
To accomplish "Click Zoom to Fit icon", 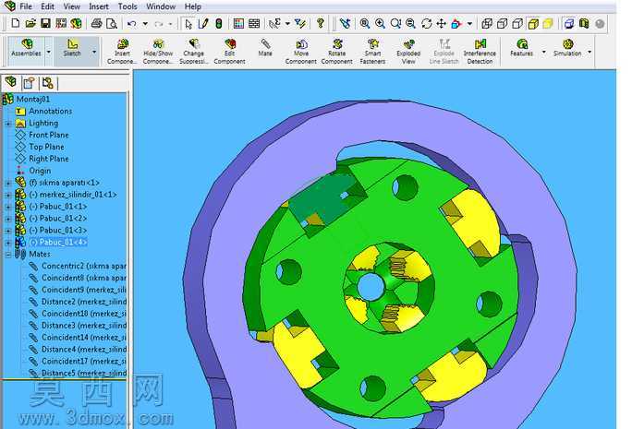I will tap(365, 24).
